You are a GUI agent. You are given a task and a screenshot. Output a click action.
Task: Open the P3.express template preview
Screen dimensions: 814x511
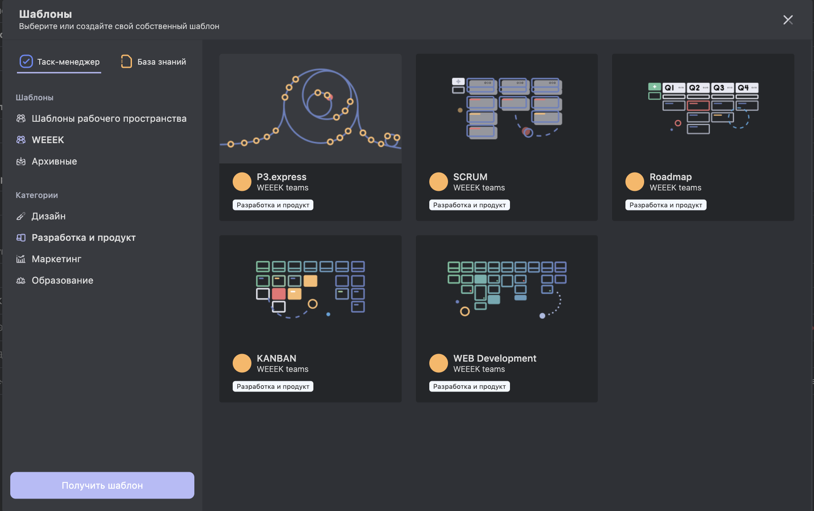(310, 109)
